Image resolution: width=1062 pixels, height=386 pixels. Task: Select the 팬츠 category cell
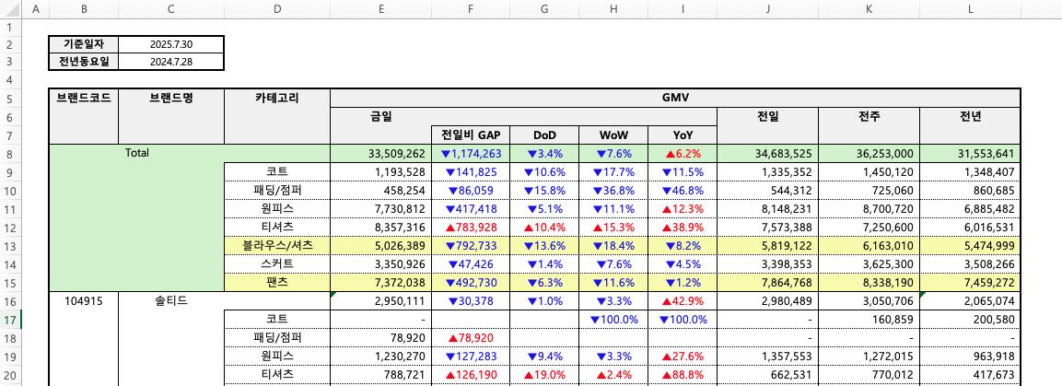click(277, 283)
